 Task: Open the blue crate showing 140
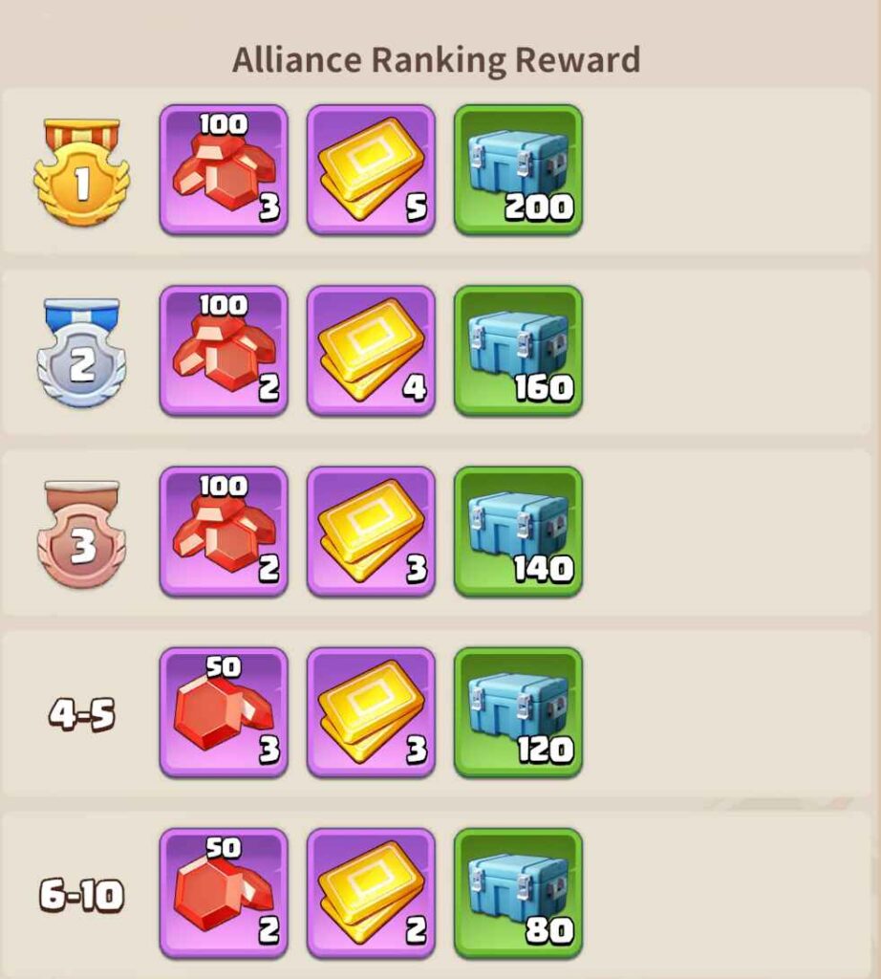click(519, 532)
